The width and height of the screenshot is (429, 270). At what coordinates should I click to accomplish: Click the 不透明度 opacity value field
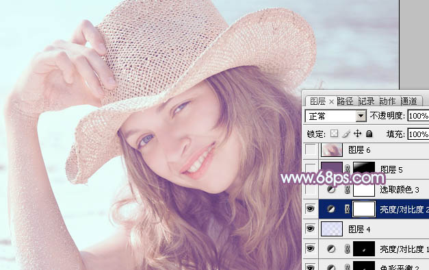click(x=418, y=116)
